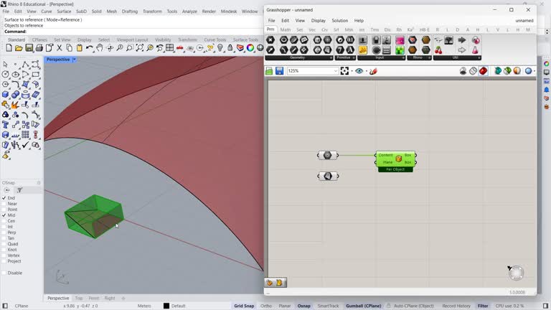Viewport: 551px width, 310px height.
Task: Open the 125% zoom dropdown
Action: (x=335, y=71)
